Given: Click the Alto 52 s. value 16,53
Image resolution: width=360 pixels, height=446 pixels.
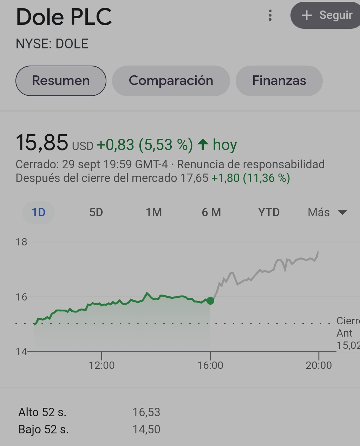Looking at the screenshot, I should pyautogui.click(x=146, y=412).
